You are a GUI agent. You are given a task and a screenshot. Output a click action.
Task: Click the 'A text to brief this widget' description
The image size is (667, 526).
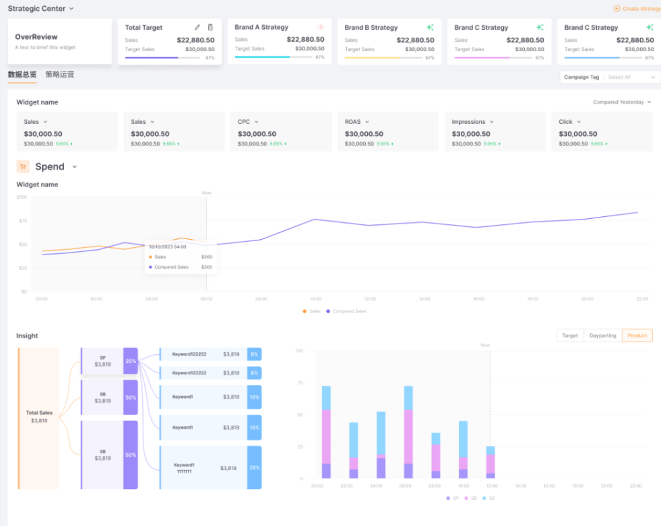click(x=45, y=47)
